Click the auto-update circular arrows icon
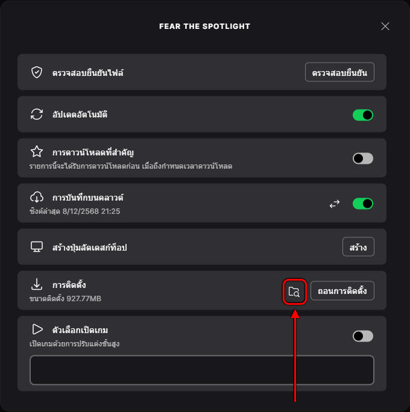 37,114
